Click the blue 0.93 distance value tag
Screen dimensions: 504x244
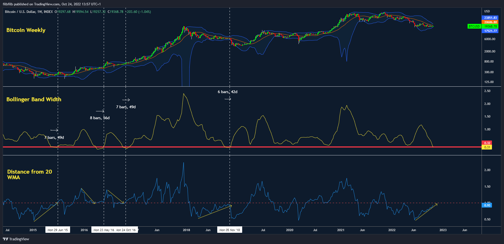(487, 205)
